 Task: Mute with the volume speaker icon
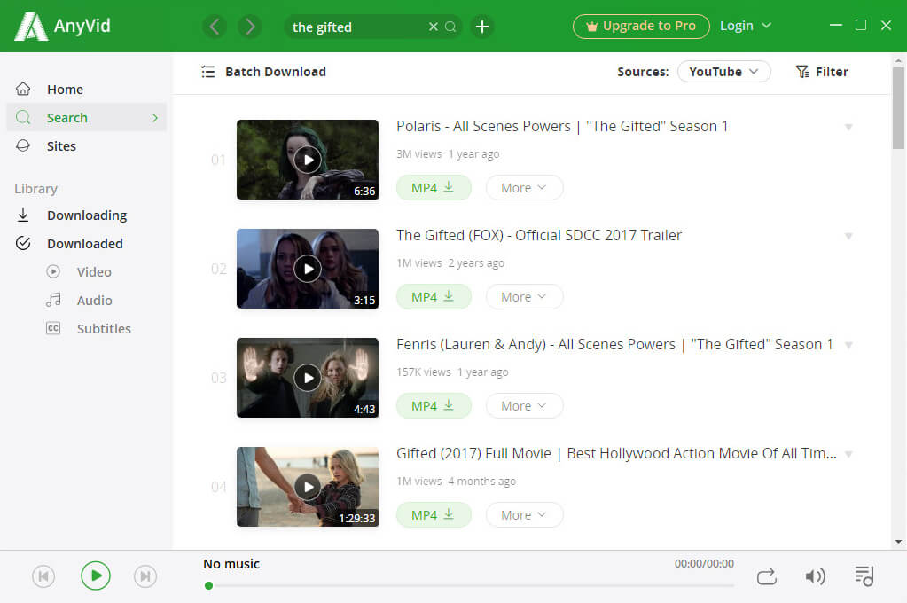(815, 576)
